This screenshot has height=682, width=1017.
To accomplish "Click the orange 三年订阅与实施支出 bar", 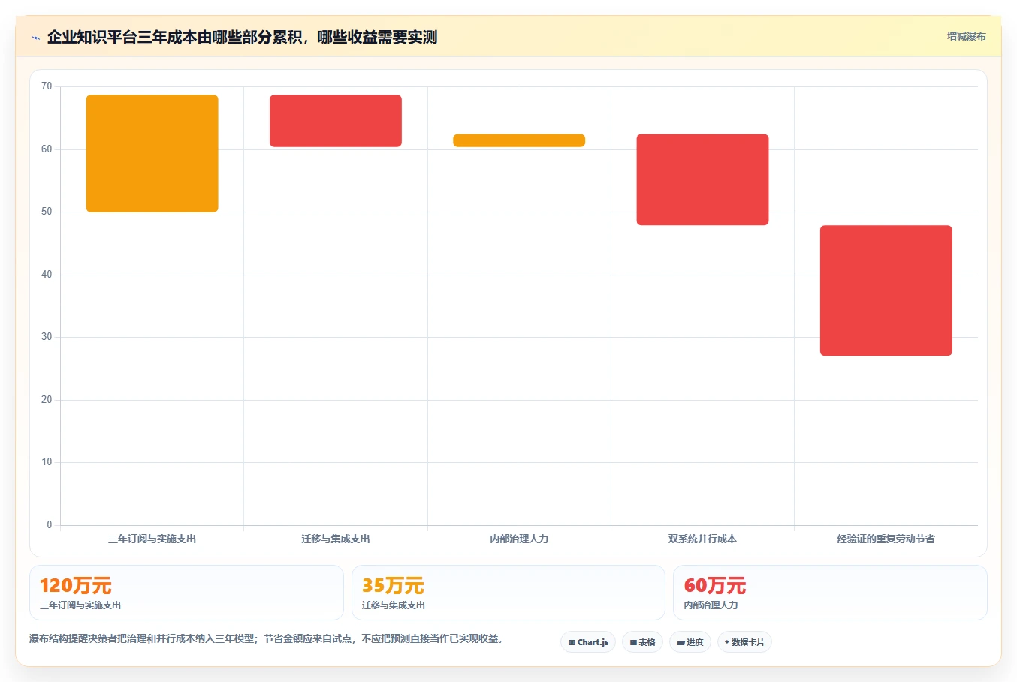I will coord(152,153).
